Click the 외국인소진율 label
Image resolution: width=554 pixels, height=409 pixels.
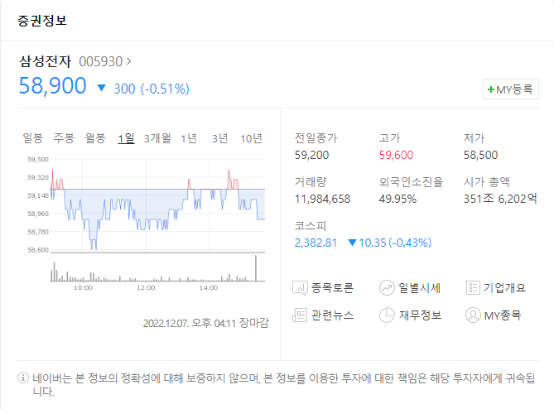(411, 182)
